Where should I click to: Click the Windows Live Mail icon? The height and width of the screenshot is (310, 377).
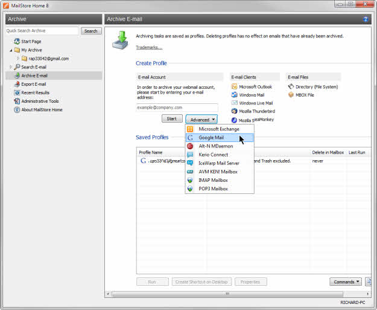point(235,103)
